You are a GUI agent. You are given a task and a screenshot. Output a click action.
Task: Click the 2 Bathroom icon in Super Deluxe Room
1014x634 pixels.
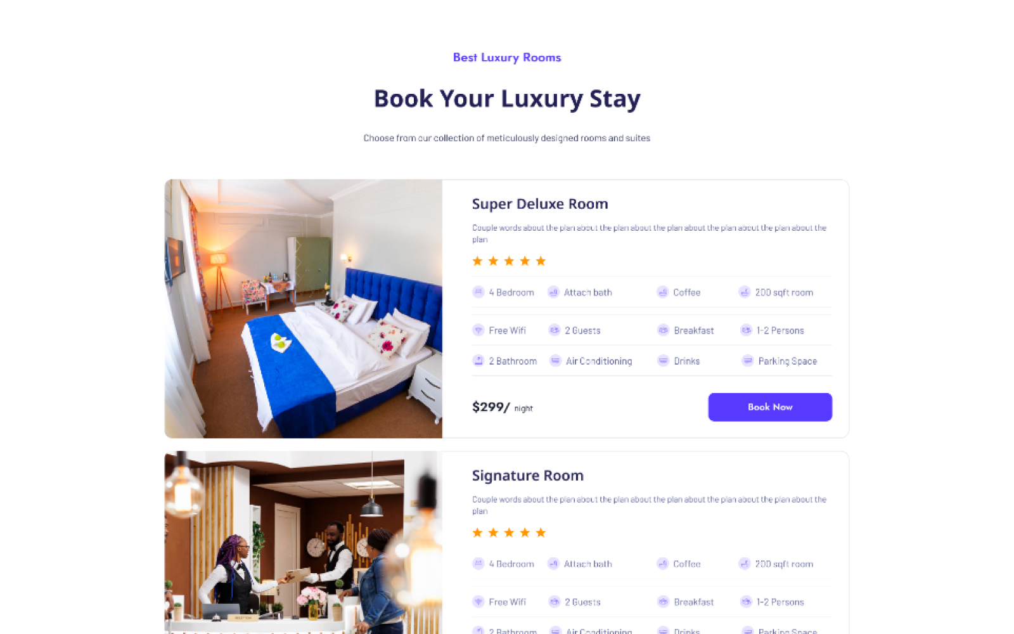point(478,361)
